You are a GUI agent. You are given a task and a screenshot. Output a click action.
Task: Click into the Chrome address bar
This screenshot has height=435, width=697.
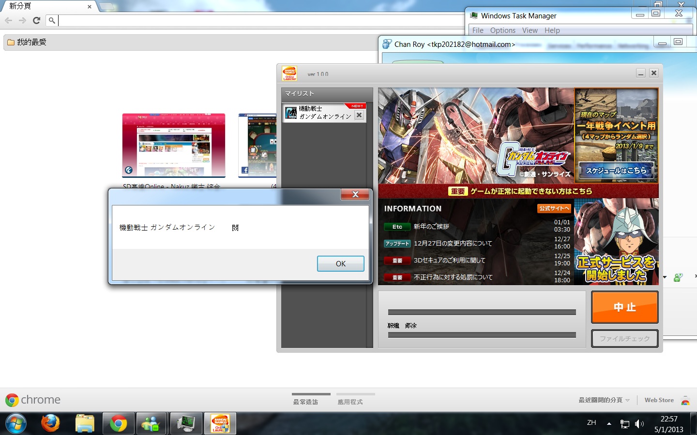click(x=261, y=20)
